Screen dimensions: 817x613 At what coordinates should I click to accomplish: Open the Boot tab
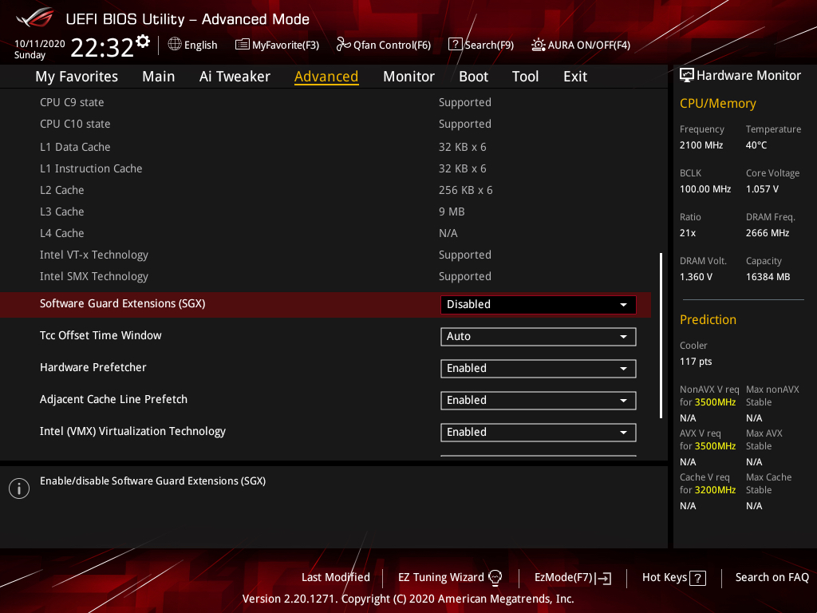(473, 77)
